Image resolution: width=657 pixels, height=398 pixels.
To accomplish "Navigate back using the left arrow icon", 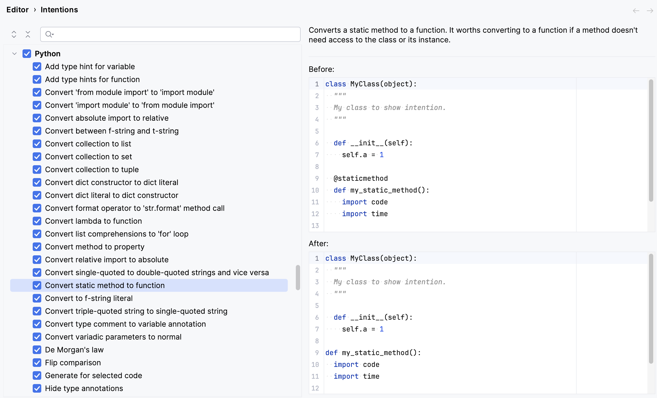I will 636,10.
